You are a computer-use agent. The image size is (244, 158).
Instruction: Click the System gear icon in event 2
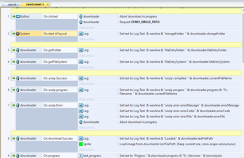pyautogui.click(x=18, y=34)
